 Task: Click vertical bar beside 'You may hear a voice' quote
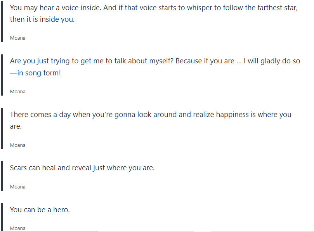coord(2,21)
